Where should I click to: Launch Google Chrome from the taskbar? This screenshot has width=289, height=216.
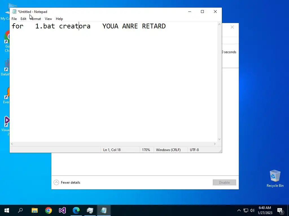pos(49,210)
